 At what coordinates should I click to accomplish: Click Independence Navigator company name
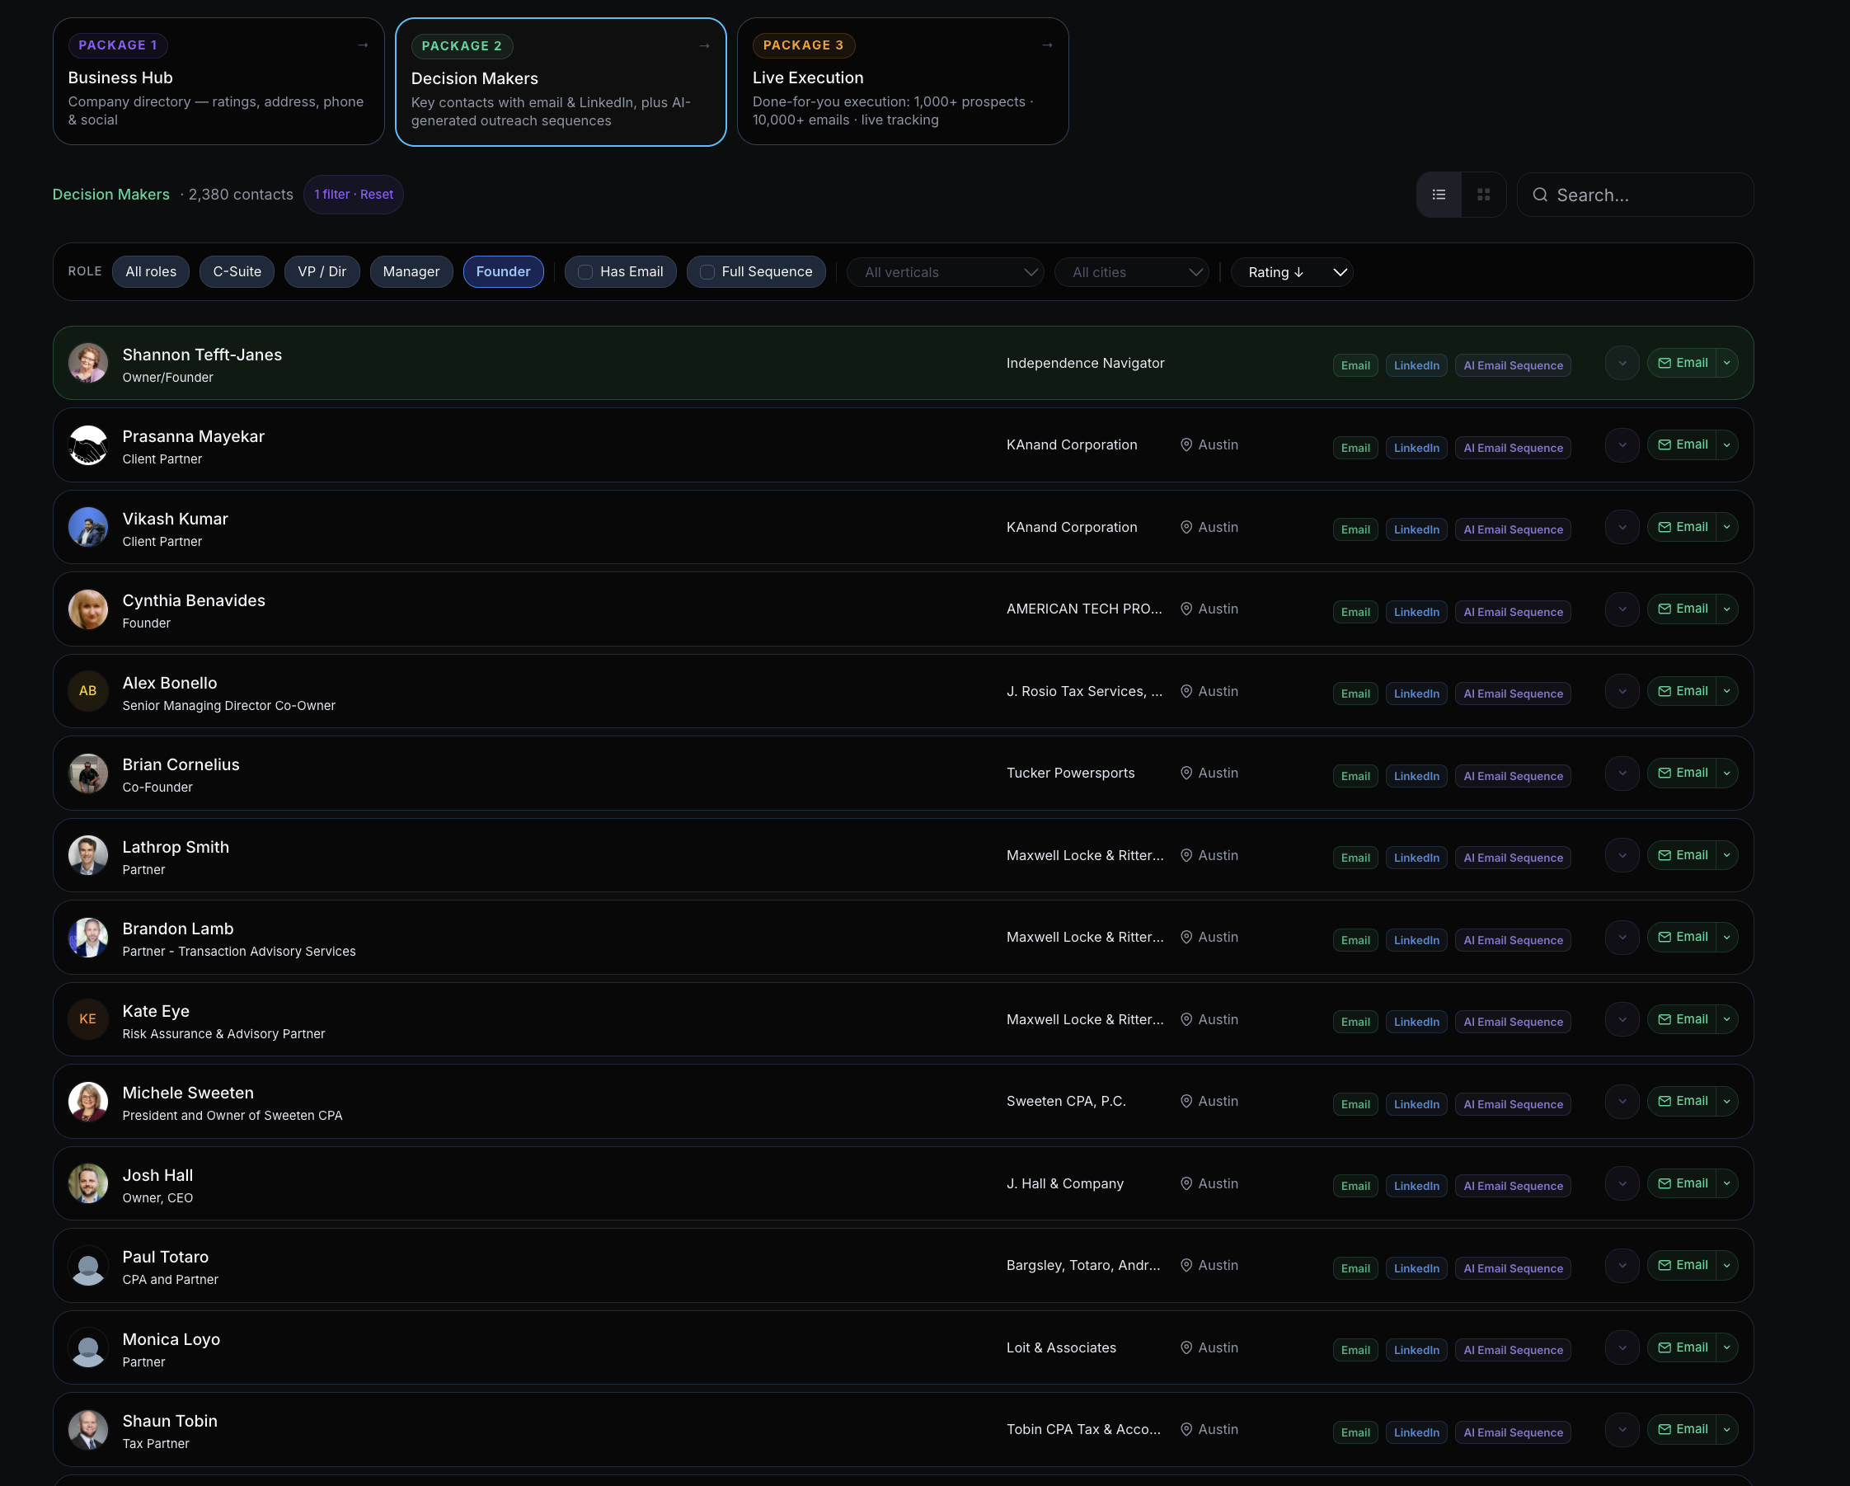[x=1086, y=363]
